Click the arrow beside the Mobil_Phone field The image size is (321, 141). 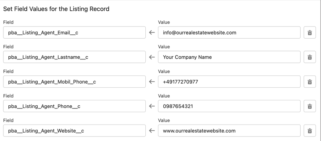pyautogui.click(x=152, y=82)
